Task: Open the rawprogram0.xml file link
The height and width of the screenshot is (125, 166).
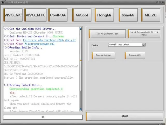Action: (x=40, y=44)
